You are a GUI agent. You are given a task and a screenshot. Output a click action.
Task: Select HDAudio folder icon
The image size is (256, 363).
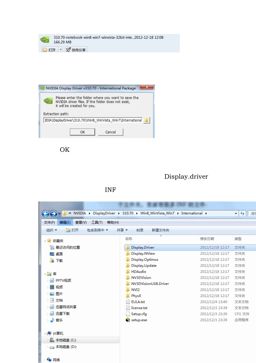click(x=128, y=271)
